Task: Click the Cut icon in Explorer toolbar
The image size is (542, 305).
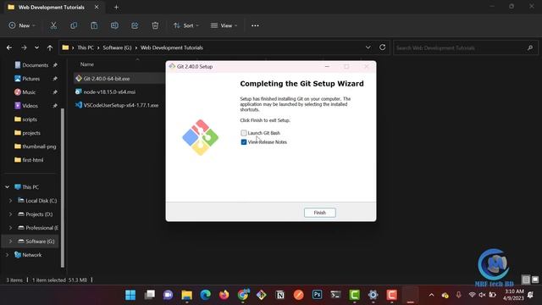Action: (x=53, y=25)
